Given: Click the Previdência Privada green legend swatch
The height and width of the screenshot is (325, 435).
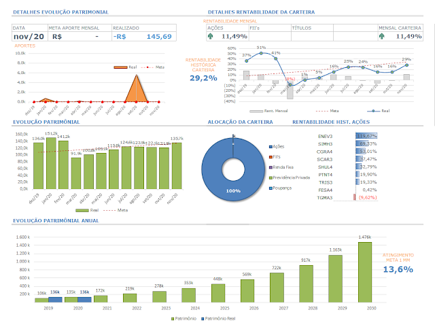Looking at the screenshot, I should pos(271,178).
